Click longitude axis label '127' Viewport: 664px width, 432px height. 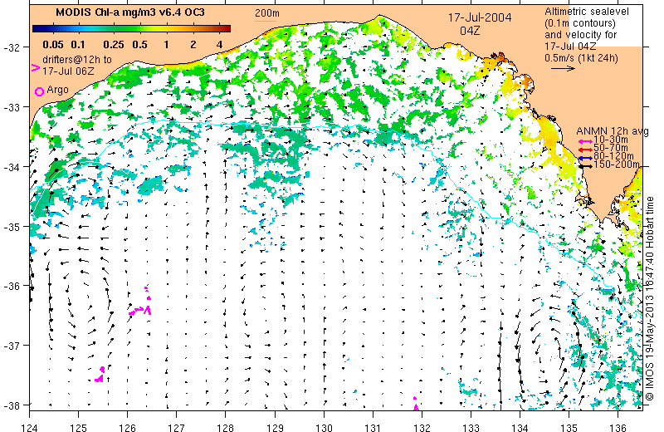177,427
